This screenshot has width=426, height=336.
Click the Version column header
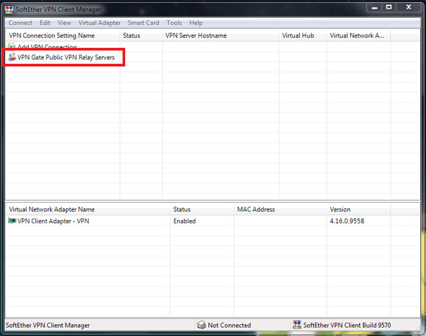pos(358,209)
